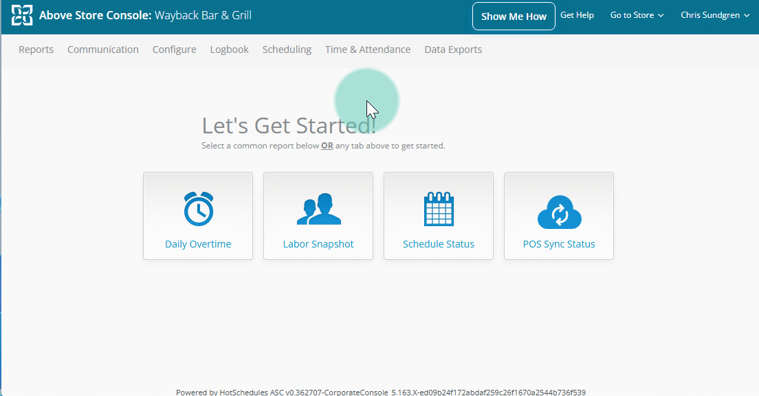Open the Daily Overtime alarm clock icon
This screenshot has width=759, height=396.
199,208
